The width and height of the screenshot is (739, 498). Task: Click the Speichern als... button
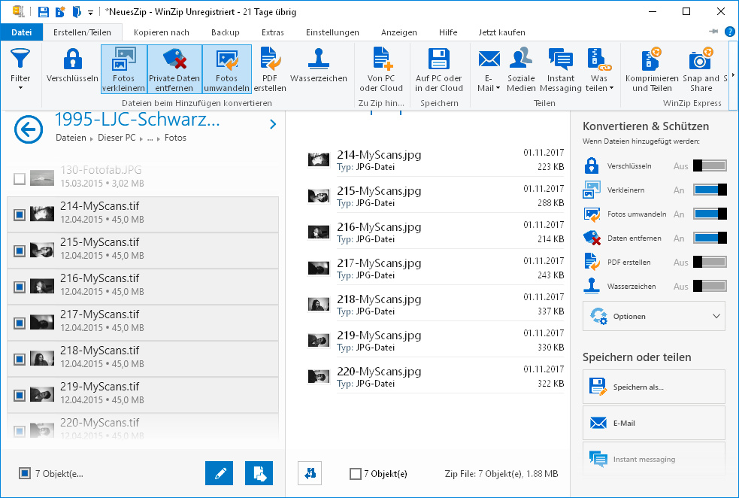pyautogui.click(x=653, y=387)
